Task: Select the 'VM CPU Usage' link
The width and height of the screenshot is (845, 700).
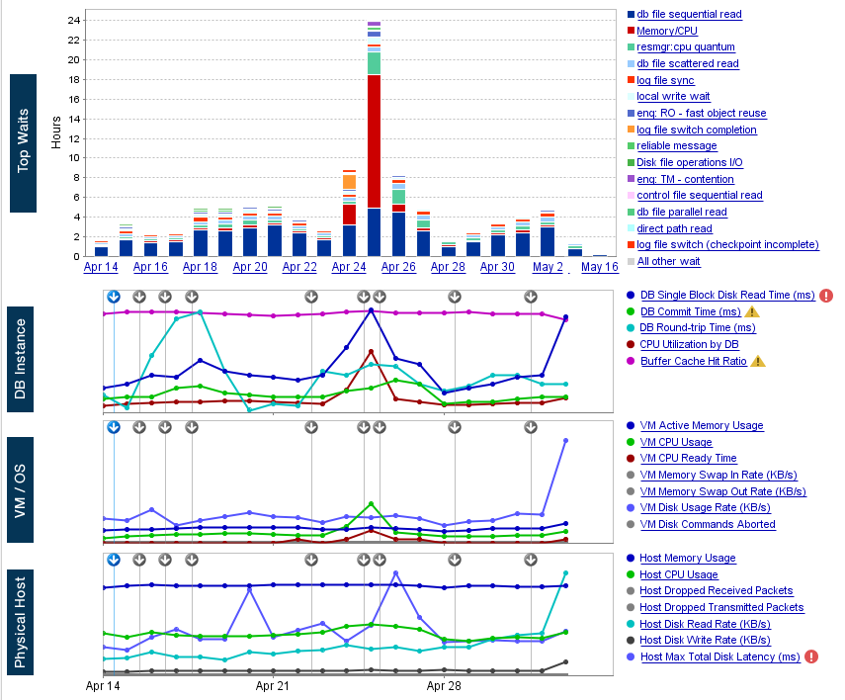Action: (676, 442)
